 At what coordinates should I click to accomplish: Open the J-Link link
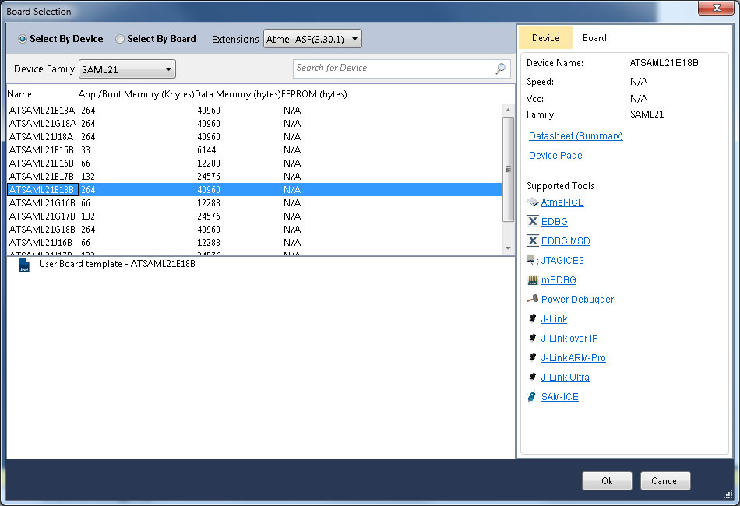(554, 319)
